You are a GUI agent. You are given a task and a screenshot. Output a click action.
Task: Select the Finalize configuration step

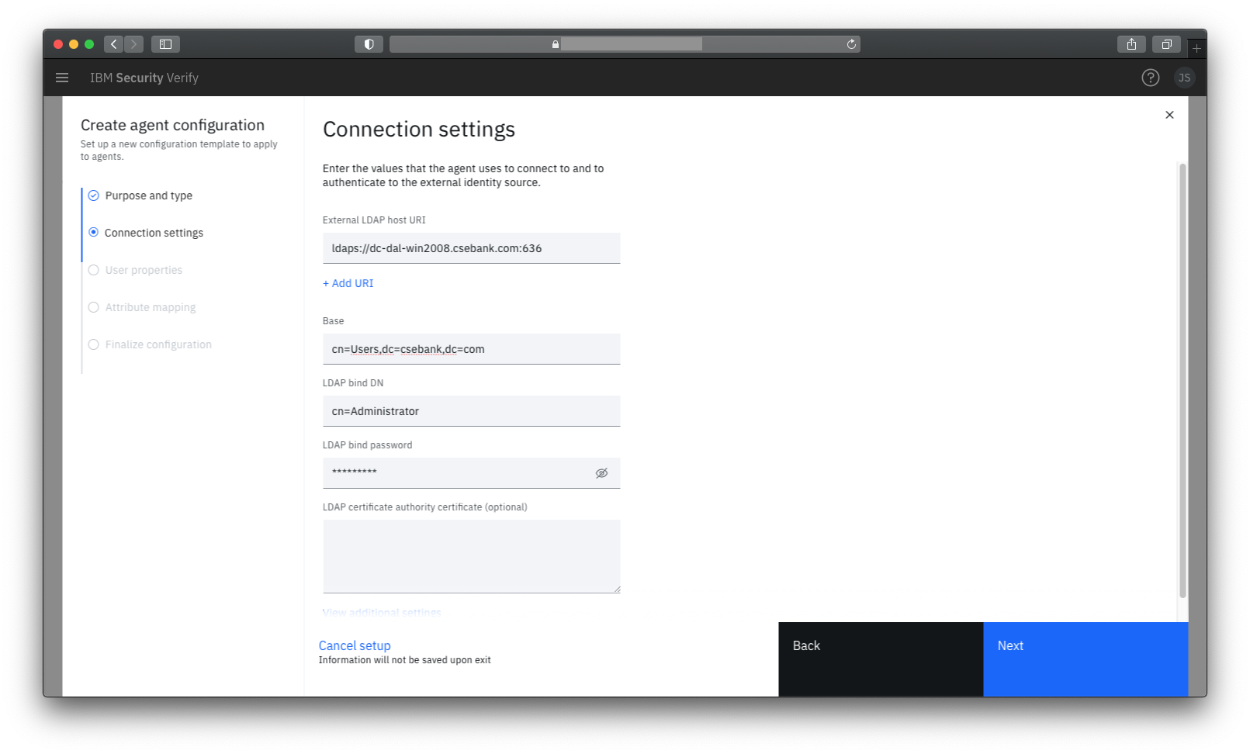click(x=150, y=344)
